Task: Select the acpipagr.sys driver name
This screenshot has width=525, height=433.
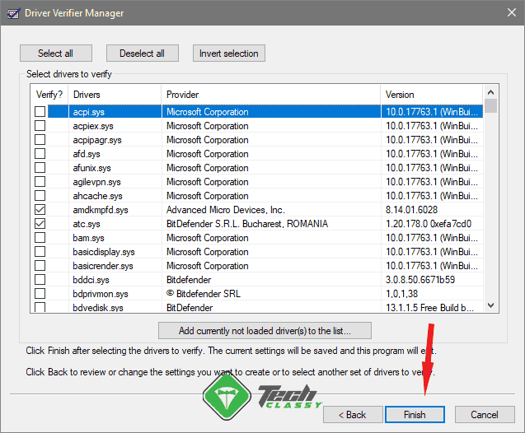Action: (97, 140)
